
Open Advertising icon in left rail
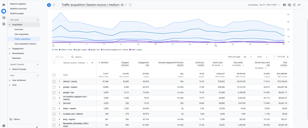click(4, 24)
